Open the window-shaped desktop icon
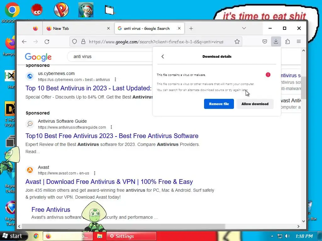This screenshot has height=241, width=322. pyautogui.click(x=109, y=10)
